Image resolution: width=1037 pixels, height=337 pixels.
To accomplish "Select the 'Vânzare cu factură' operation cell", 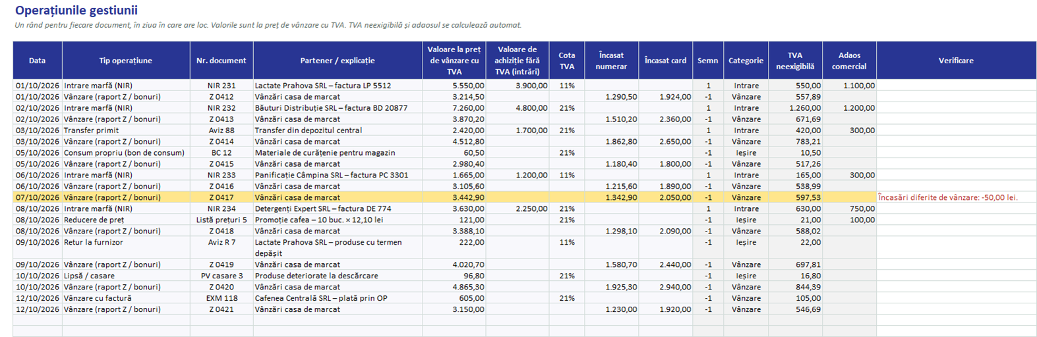I will click(x=126, y=299).
